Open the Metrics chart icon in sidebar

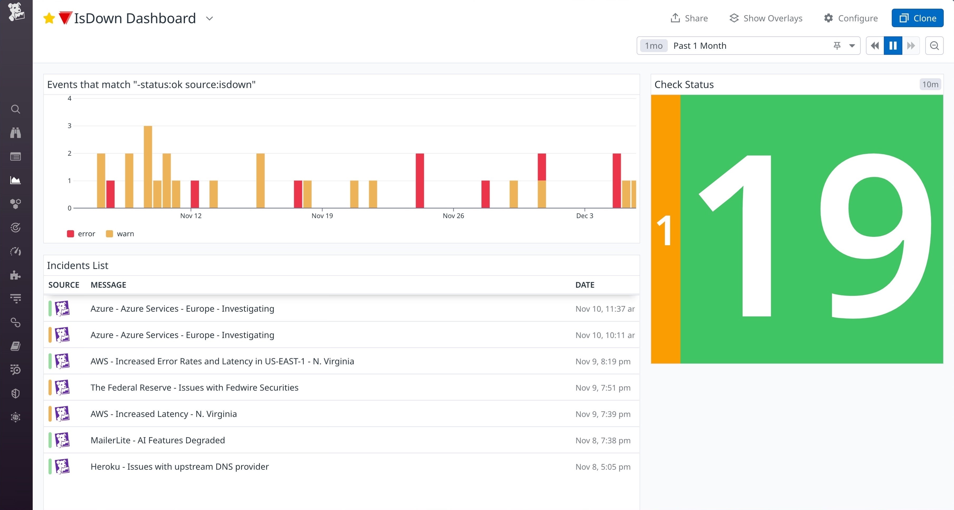15,180
